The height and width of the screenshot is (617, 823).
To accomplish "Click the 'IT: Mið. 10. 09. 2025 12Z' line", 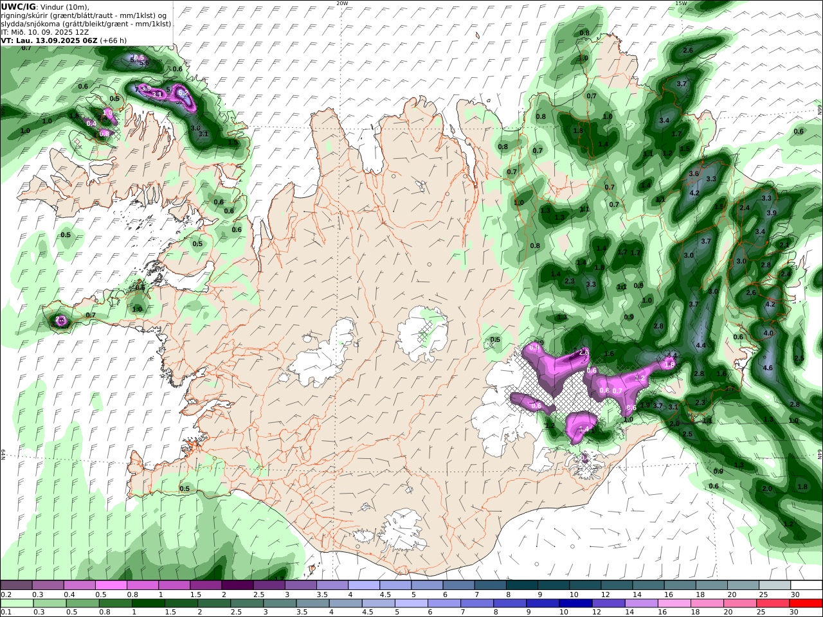I will 45,31.
